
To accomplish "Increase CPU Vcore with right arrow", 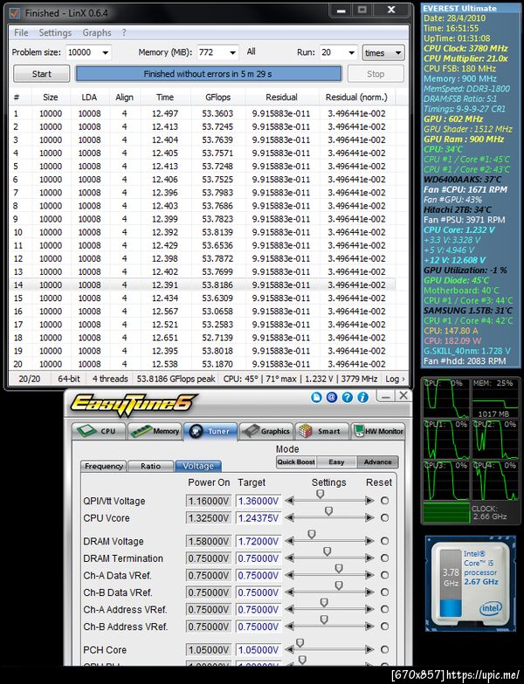I will click(x=369, y=518).
